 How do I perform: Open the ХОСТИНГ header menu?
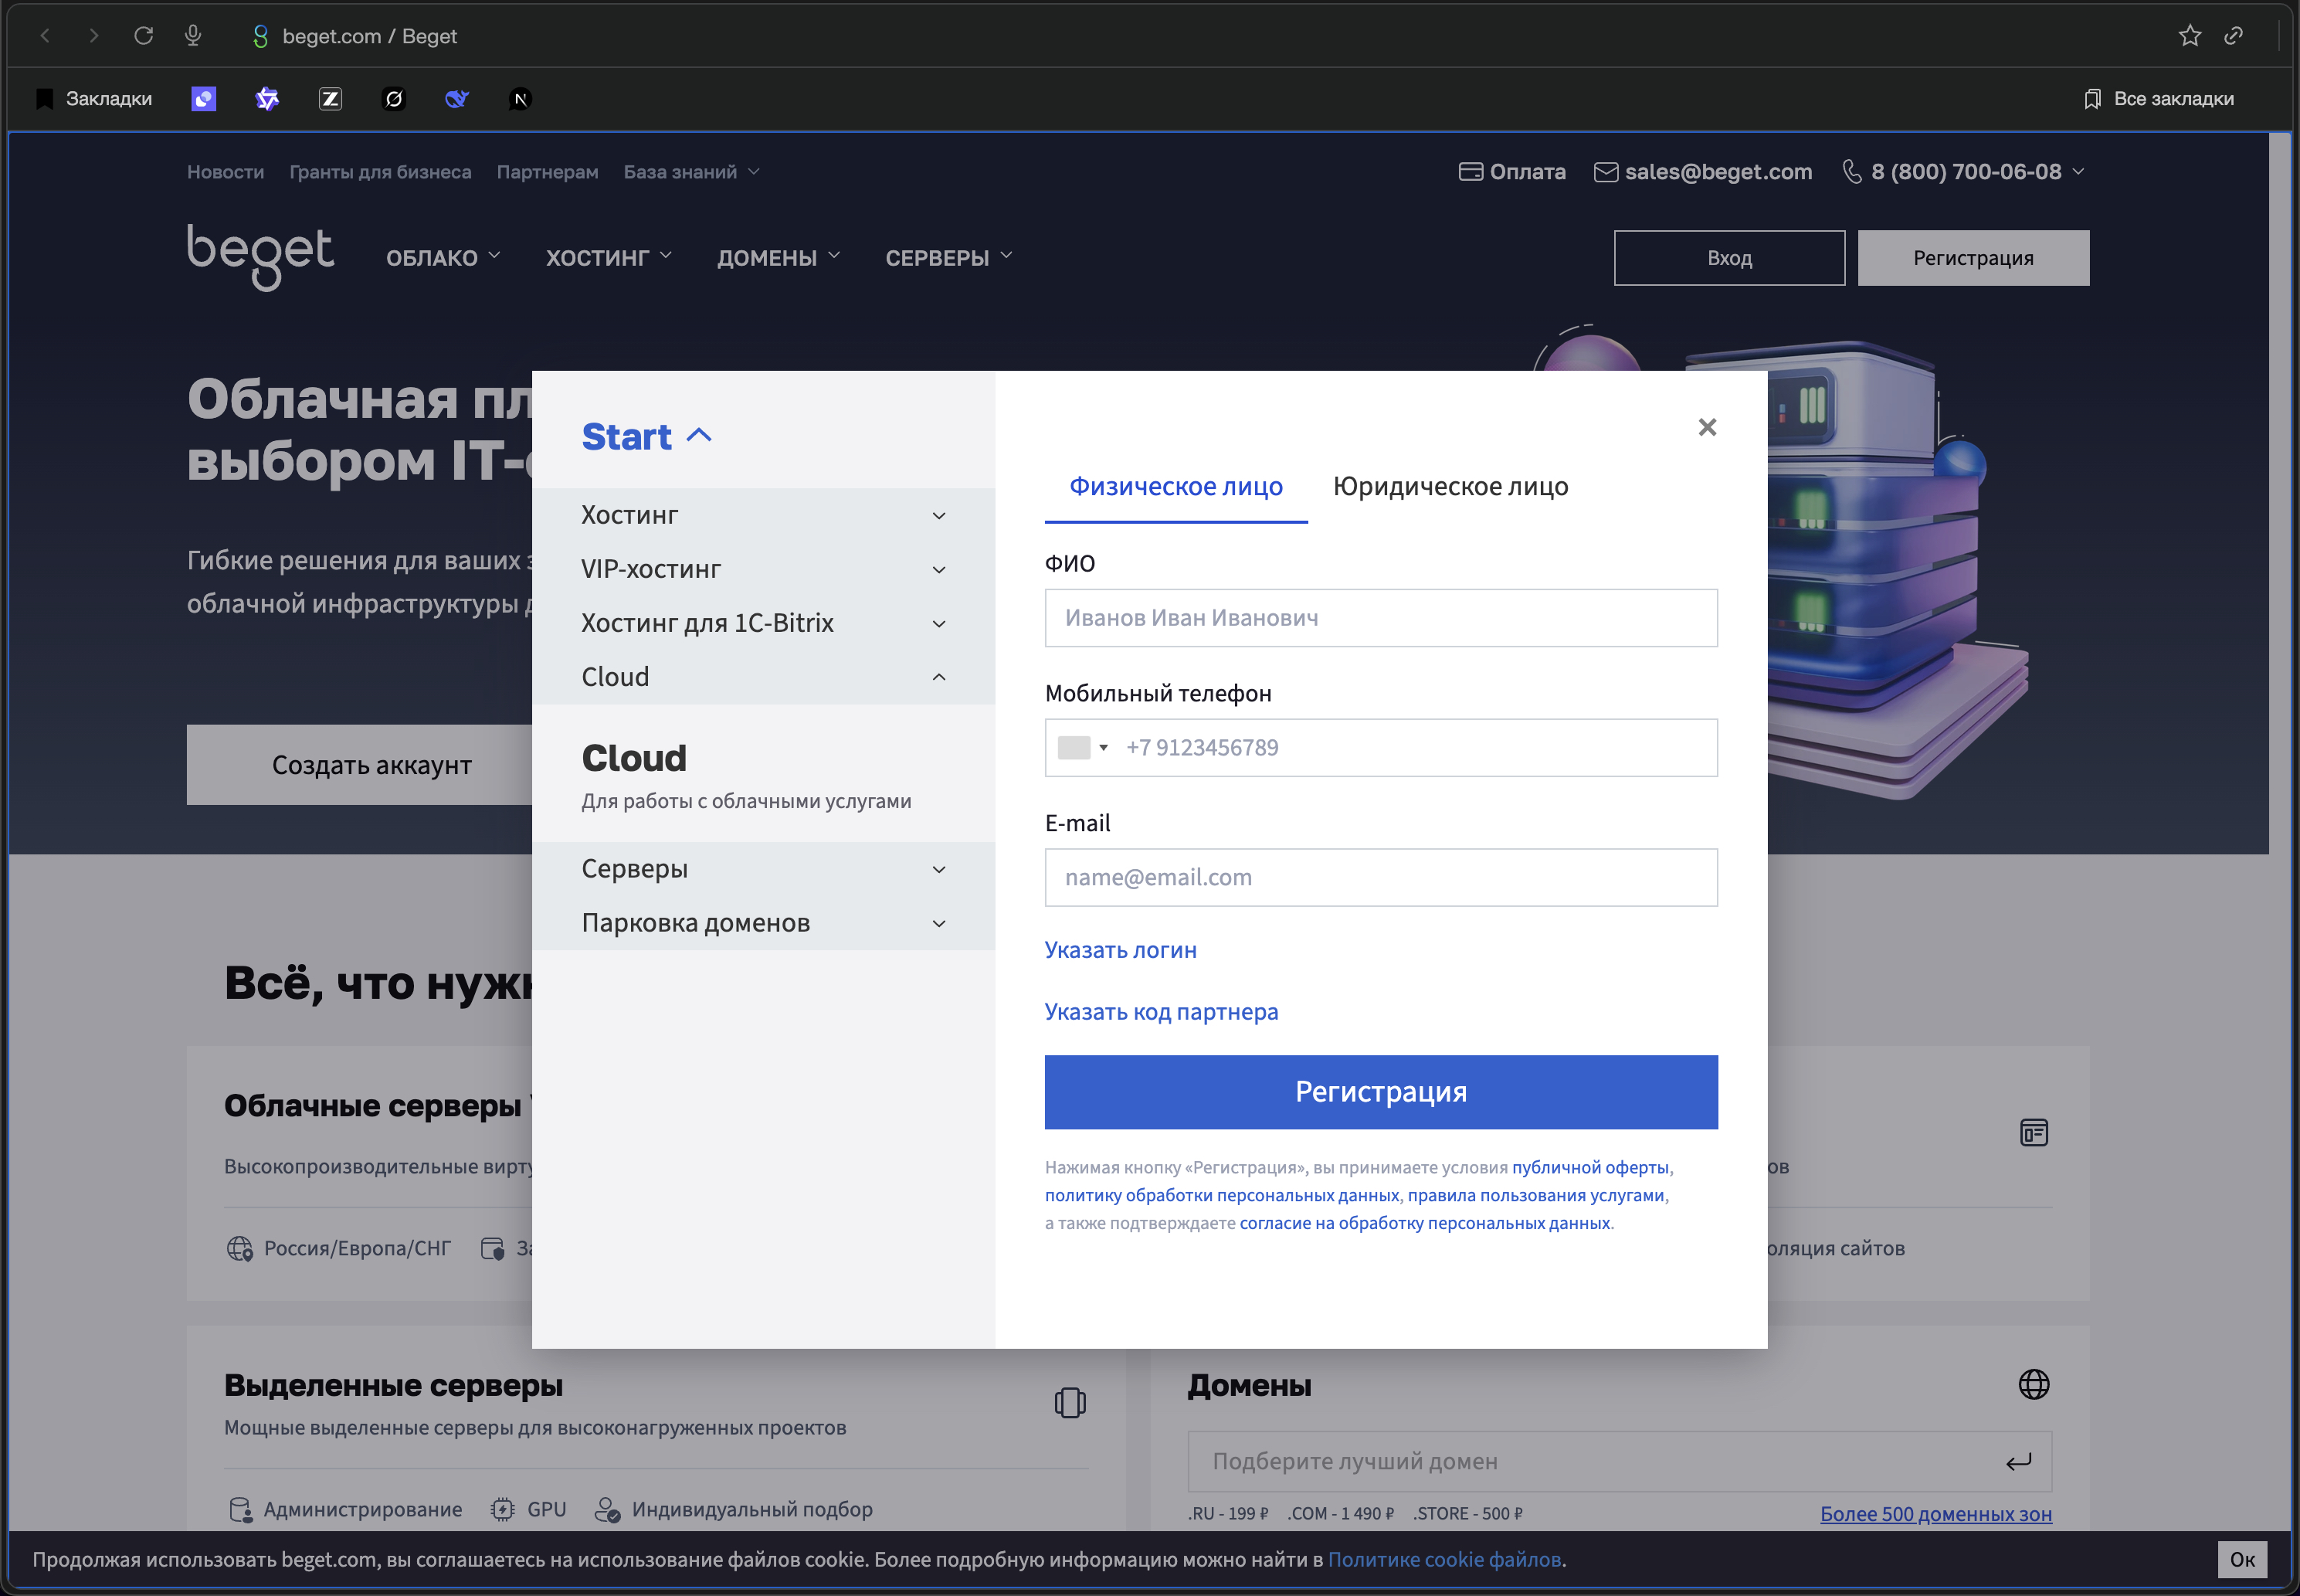pyautogui.click(x=609, y=258)
